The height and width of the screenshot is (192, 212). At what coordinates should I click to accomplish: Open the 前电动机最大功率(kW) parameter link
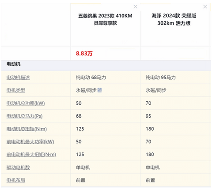click(30, 141)
